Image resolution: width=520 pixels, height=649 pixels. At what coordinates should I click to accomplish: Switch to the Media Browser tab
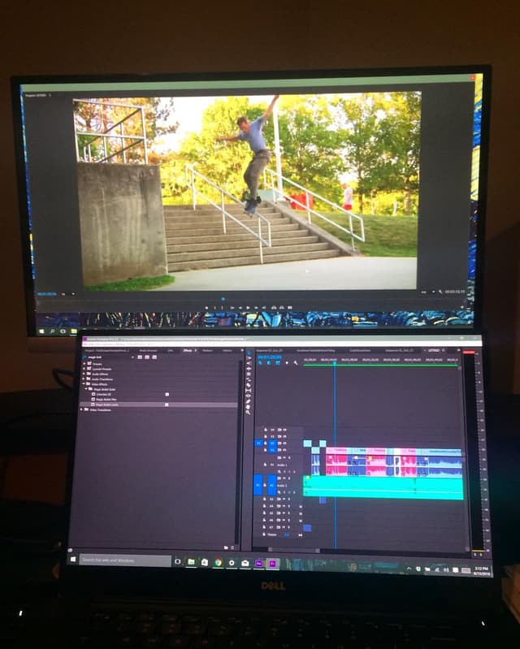point(147,351)
